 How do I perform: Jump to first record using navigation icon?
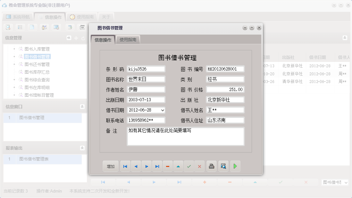(x=125, y=166)
